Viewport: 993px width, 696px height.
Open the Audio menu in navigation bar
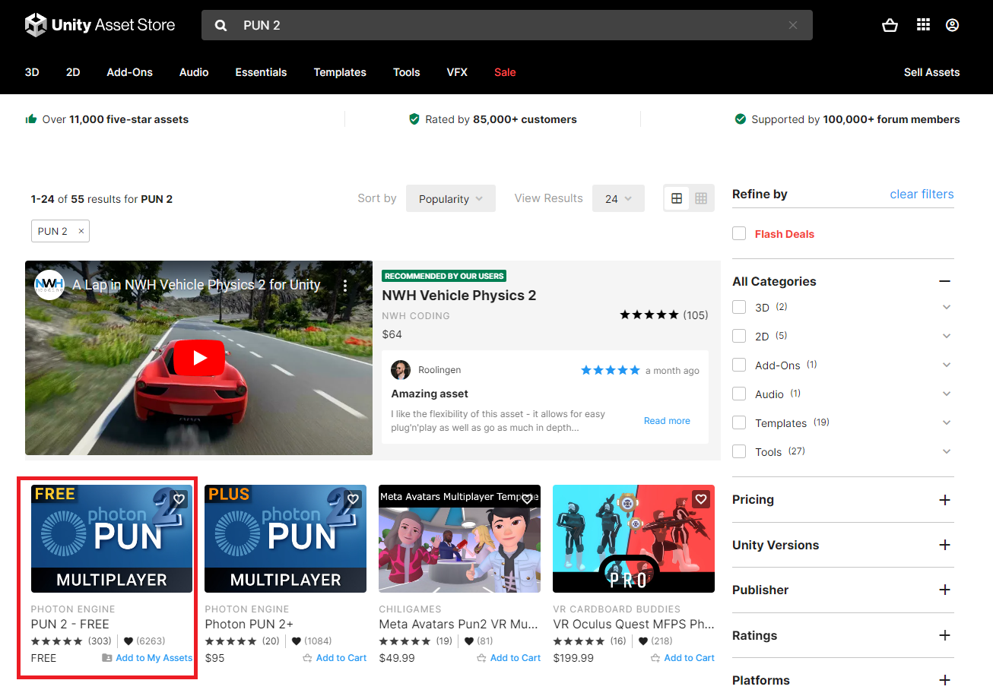(x=194, y=72)
